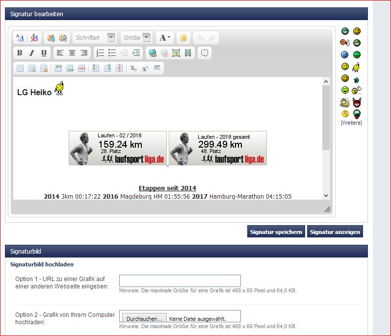Center-align the signature text
Viewport: 391px width, 336px height.
coord(72,53)
